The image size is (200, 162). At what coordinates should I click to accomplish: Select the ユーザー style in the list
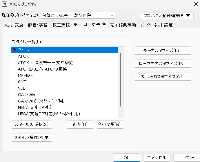coord(64,50)
